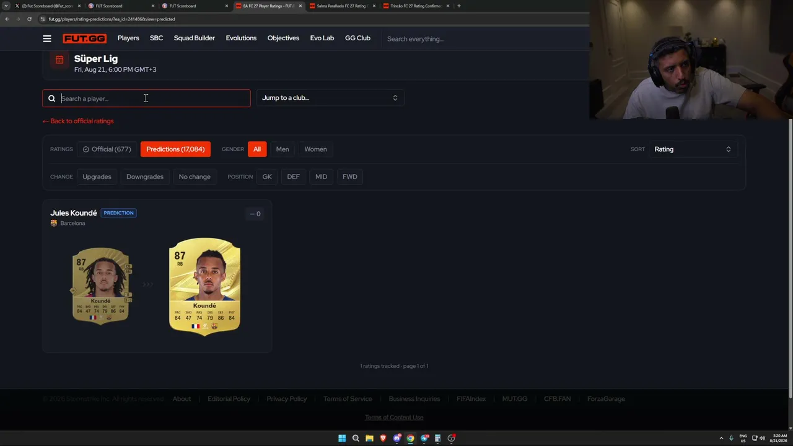Show only No change ratings
Image resolution: width=793 pixels, height=446 pixels.
pos(195,177)
